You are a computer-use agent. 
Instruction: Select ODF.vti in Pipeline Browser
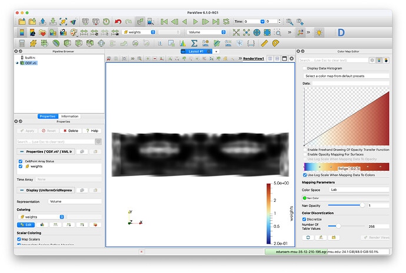click(x=31, y=63)
